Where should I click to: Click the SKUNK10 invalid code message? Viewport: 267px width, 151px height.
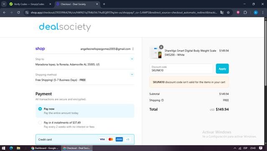tap(189, 82)
